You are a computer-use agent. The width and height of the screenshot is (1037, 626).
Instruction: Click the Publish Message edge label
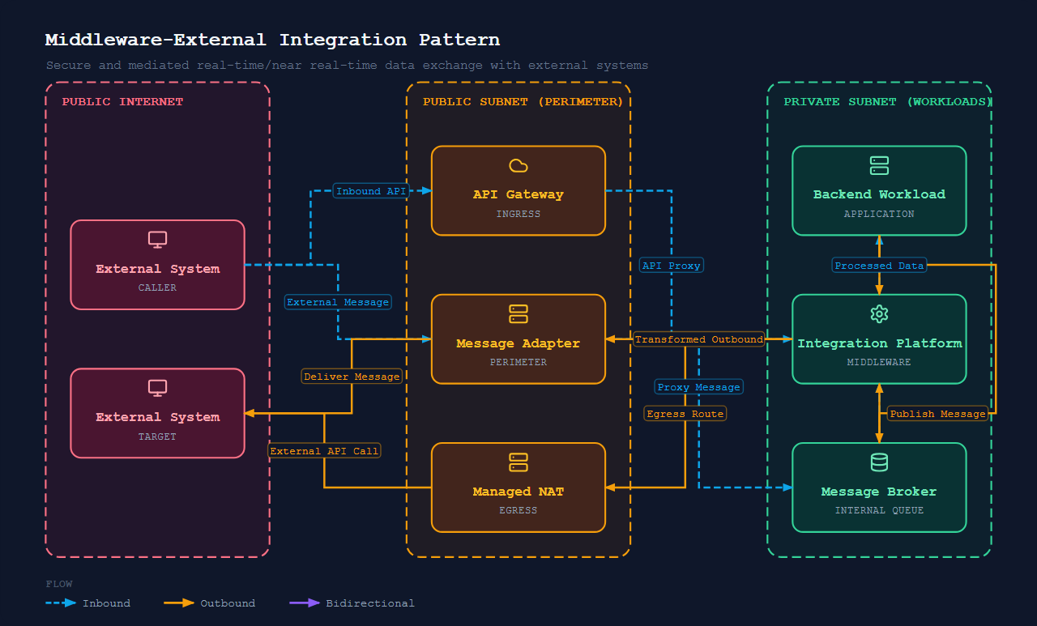tap(937, 414)
